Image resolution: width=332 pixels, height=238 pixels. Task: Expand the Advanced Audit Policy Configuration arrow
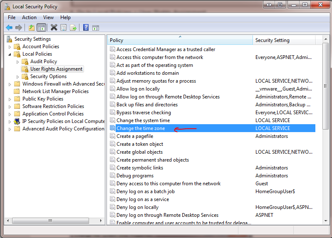tap(10, 129)
